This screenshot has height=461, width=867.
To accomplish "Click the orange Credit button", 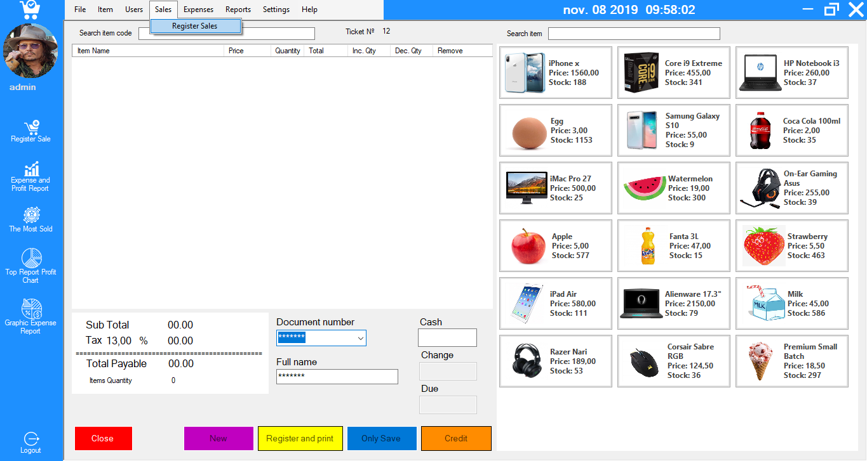I will tap(456, 438).
